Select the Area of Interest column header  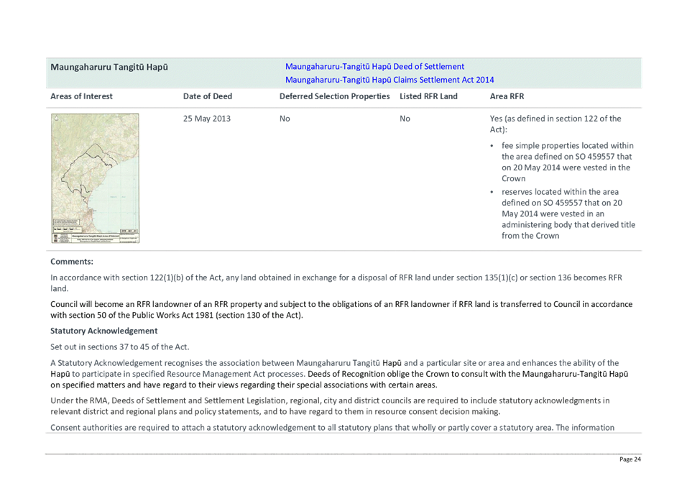point(82,96)
